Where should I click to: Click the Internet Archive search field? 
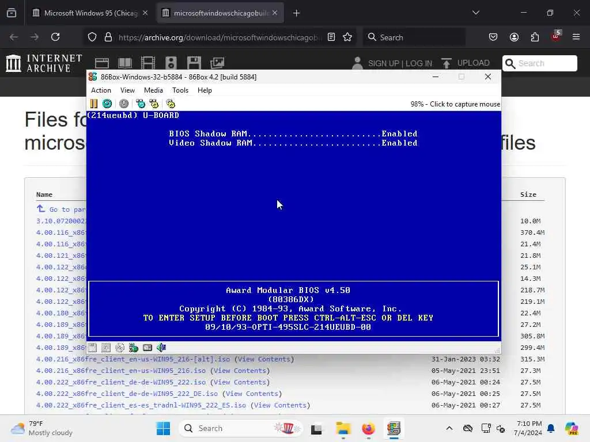[539, 63]
